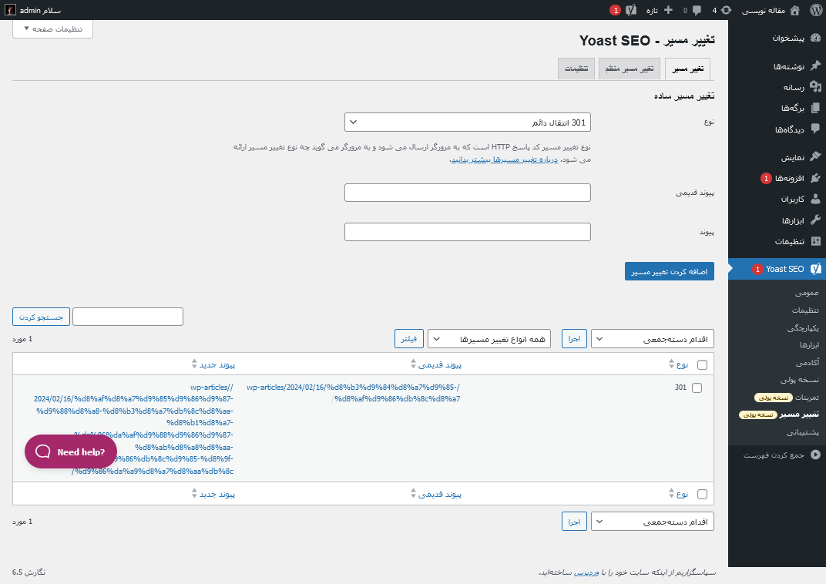Click the 'سلام admin' account greeting
Viewport: 826px width, 584px height.
(x=40, y=10)
